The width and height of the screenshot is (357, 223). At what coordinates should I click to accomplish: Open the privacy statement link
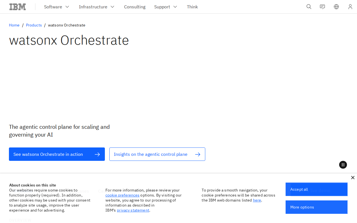[133, 210]
